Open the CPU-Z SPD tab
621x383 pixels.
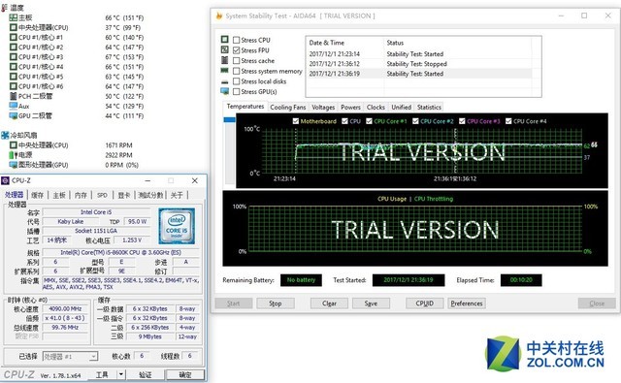coord(102,195)
